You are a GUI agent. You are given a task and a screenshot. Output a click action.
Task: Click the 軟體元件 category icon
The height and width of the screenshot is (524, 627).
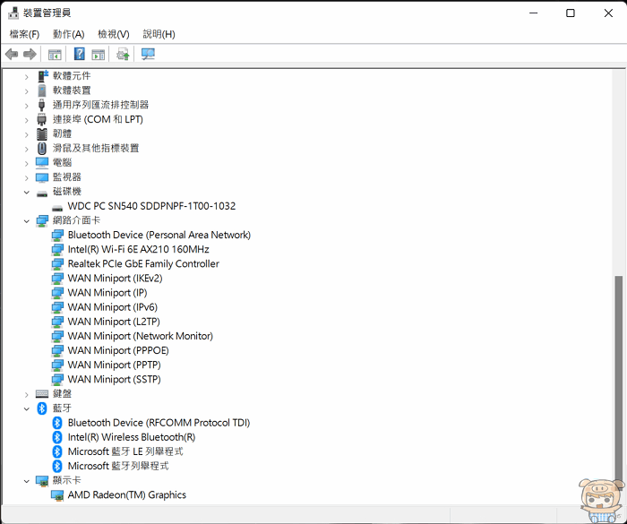pyautogui.click(x=42, y=76)
